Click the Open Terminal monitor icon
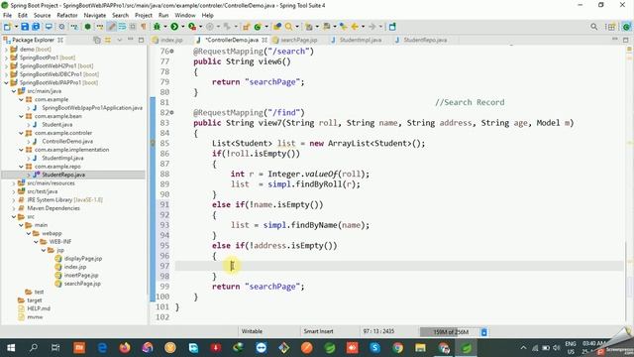This screenshot has width=634, height=357. pos(49,27)
